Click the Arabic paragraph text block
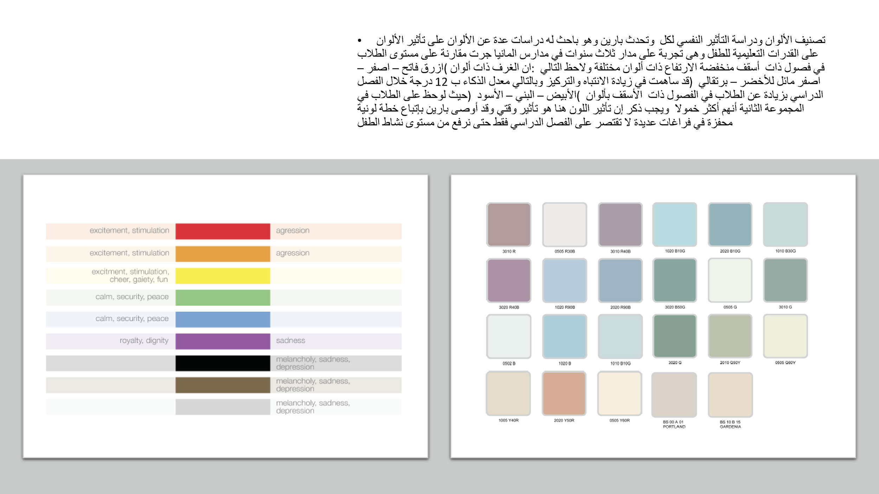The height and width of the screenshot is (494, 879). pyautogui.click(x=591, y=81)
